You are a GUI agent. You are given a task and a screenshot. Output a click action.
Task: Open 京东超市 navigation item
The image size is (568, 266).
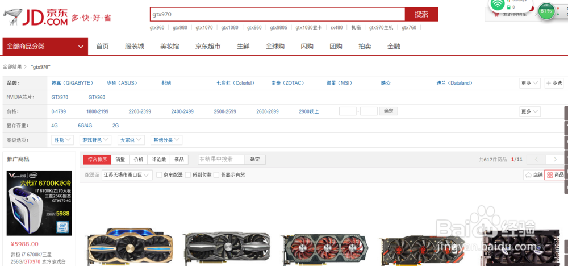[x=208, y=47]
